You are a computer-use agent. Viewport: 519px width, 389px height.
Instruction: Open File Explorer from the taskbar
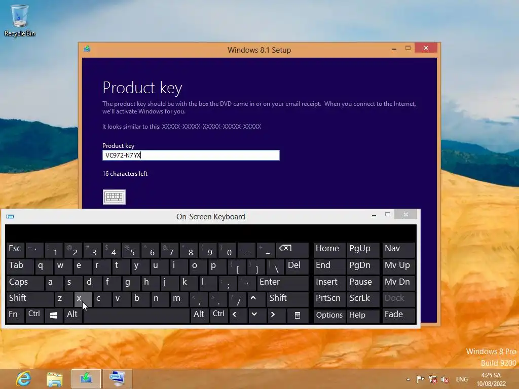(x=55, y=379)
